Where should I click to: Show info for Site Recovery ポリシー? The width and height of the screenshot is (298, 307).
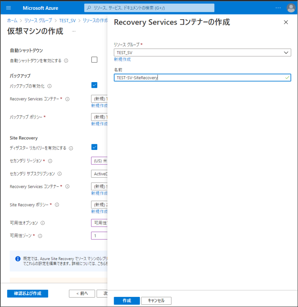point(57,205)
